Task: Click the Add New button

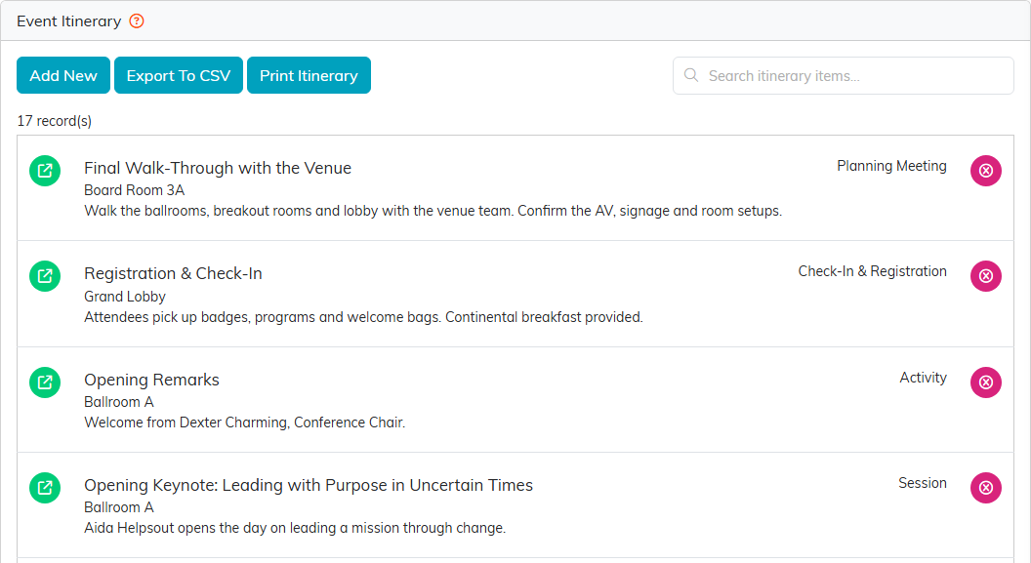Action: point(63,75)
